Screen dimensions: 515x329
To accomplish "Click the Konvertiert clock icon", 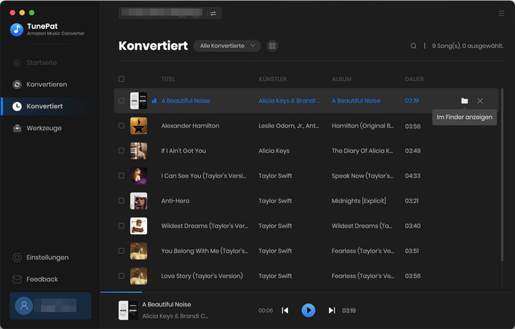I will pyautogui.click(x=17, y=106).
